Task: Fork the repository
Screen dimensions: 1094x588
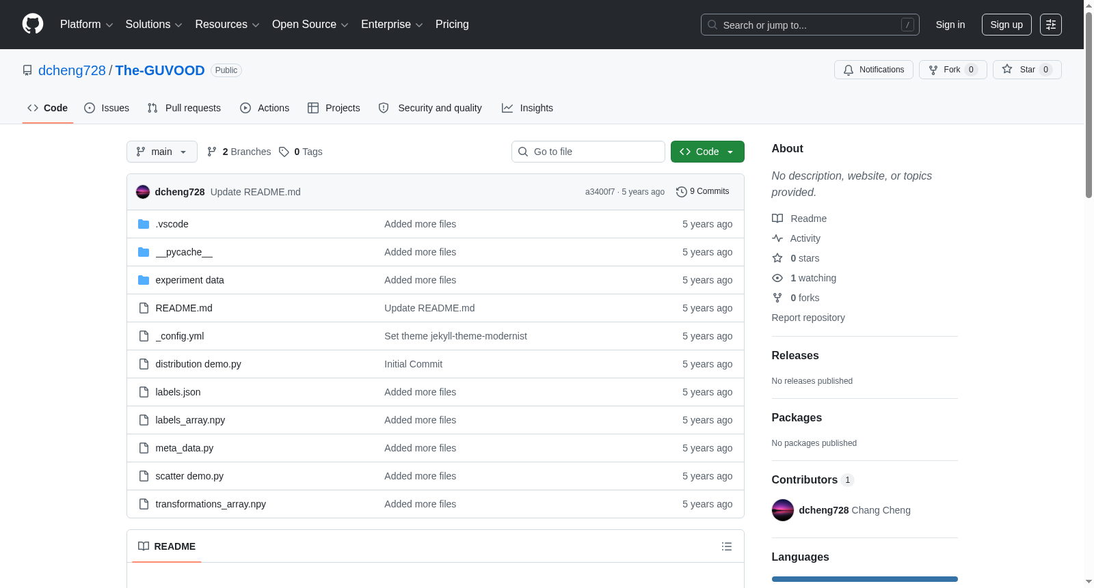Action: click(953, 70)
